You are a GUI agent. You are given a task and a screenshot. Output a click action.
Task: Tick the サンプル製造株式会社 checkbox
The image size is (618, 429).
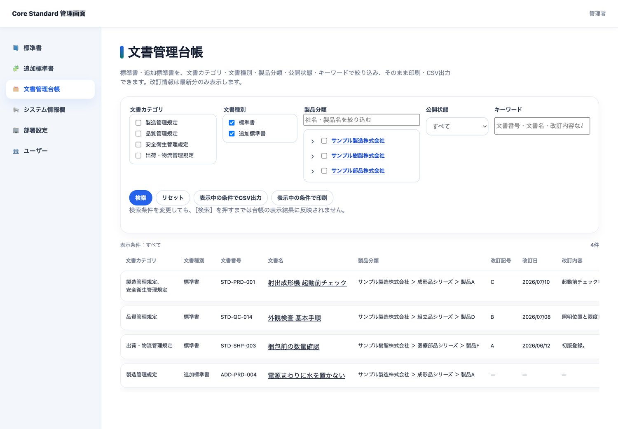pyautogui.click(x=324, y=141)
